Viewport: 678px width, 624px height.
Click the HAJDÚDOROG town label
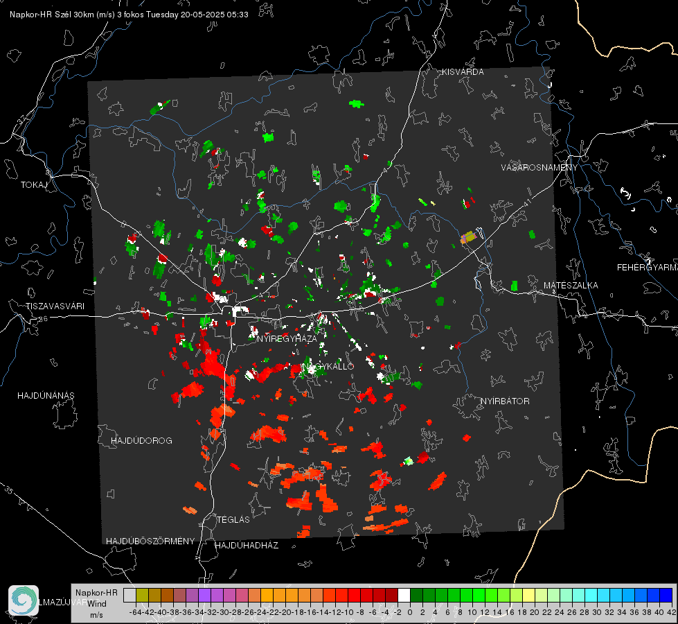[x=141, y=441]
